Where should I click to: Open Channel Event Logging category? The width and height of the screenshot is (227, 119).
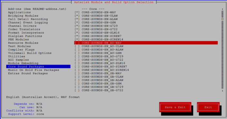[28, 22]
